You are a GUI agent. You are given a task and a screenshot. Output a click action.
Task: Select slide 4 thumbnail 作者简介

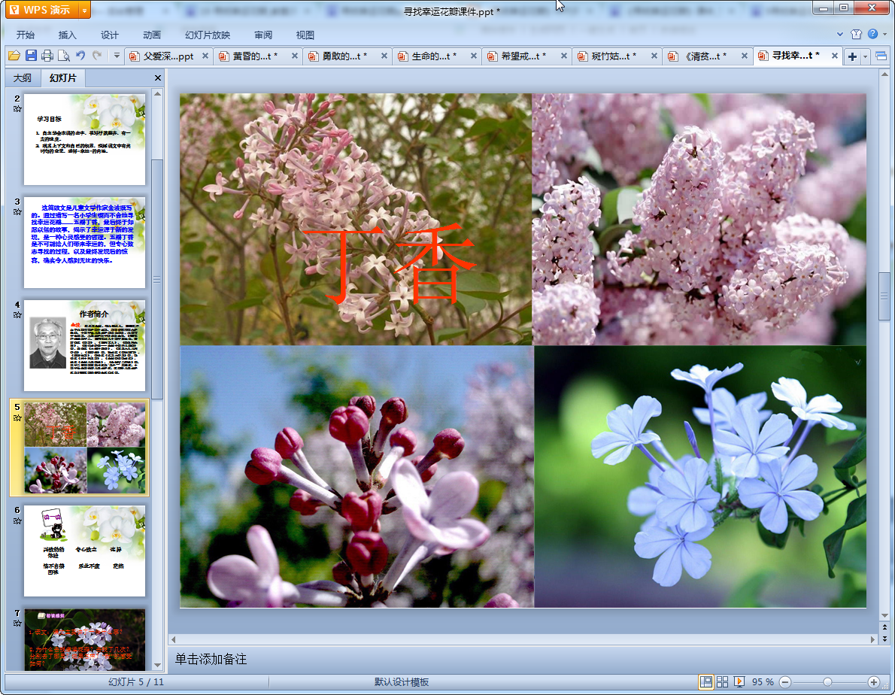84,345
